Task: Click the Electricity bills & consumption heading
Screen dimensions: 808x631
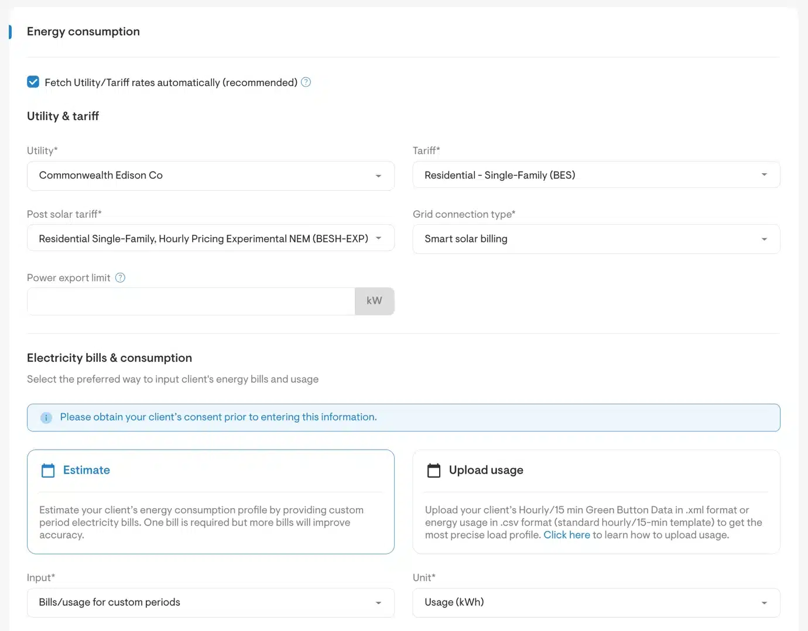Action: click(109, 358)
